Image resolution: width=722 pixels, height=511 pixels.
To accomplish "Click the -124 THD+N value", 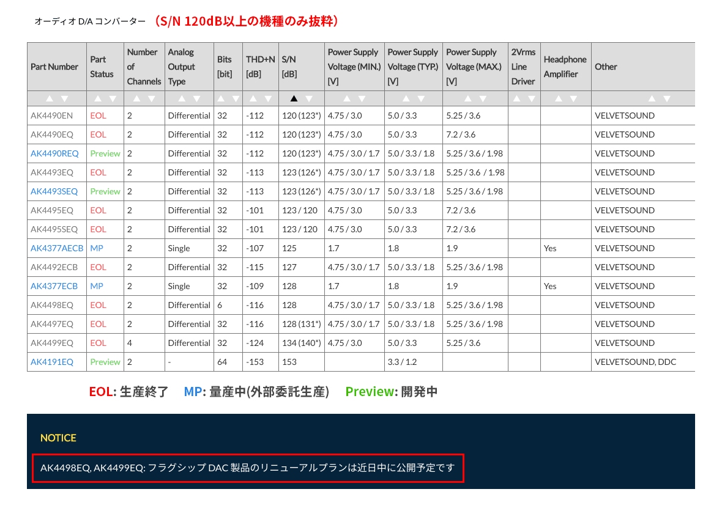I will pyautogui.click(x=255, y=343).
